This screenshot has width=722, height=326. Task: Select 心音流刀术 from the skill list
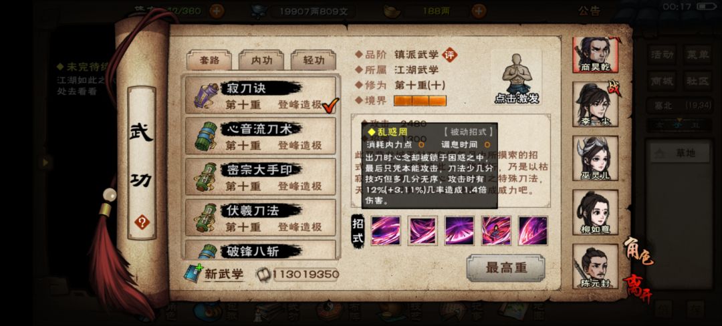point(261,136)
